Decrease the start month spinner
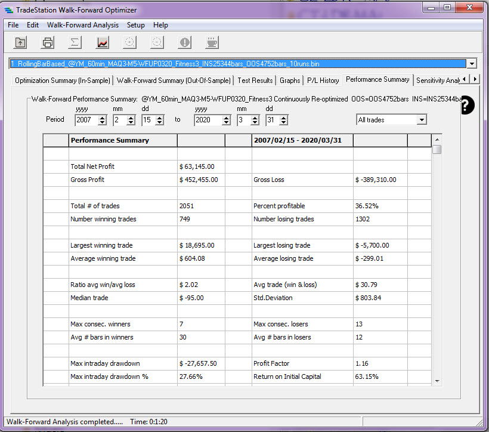The image size is (489, 432). [131, 122]
